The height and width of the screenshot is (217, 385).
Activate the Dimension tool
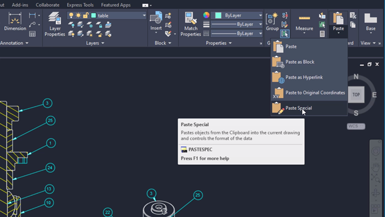[15, 21]
